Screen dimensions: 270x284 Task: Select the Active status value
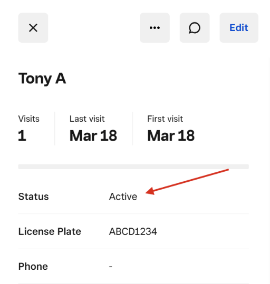(x=123, y=197)
